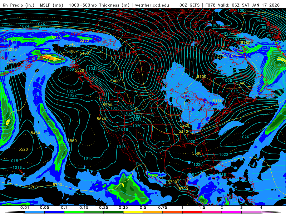Click the '6h Precip (in.)' title text

point(19,5)
